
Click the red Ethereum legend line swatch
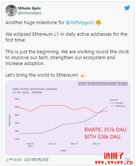point(112,106)
